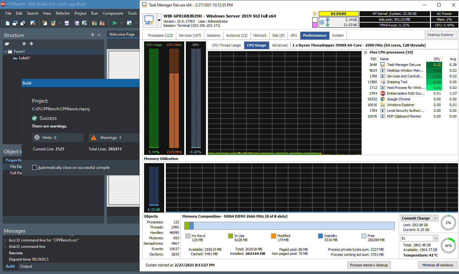Click the pink color indicator box
Screen dimensions: 459x274
click(315, 25)
